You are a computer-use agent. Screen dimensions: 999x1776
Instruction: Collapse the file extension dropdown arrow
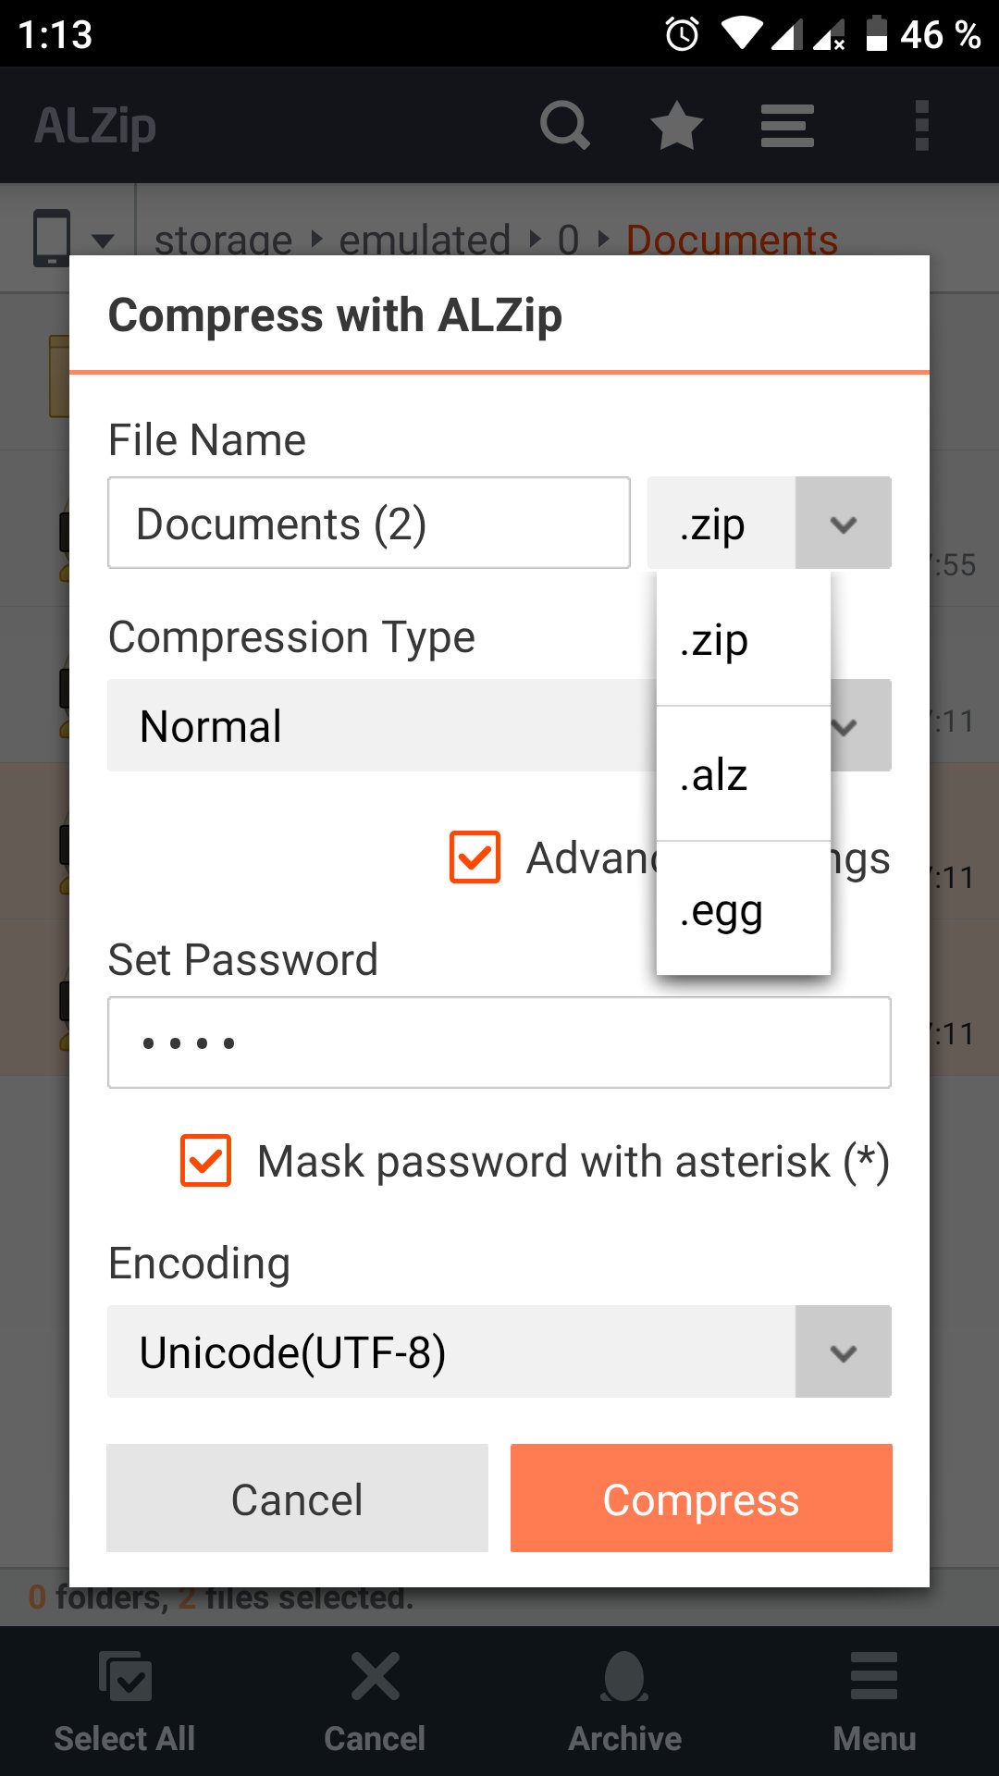click(843, 523)
